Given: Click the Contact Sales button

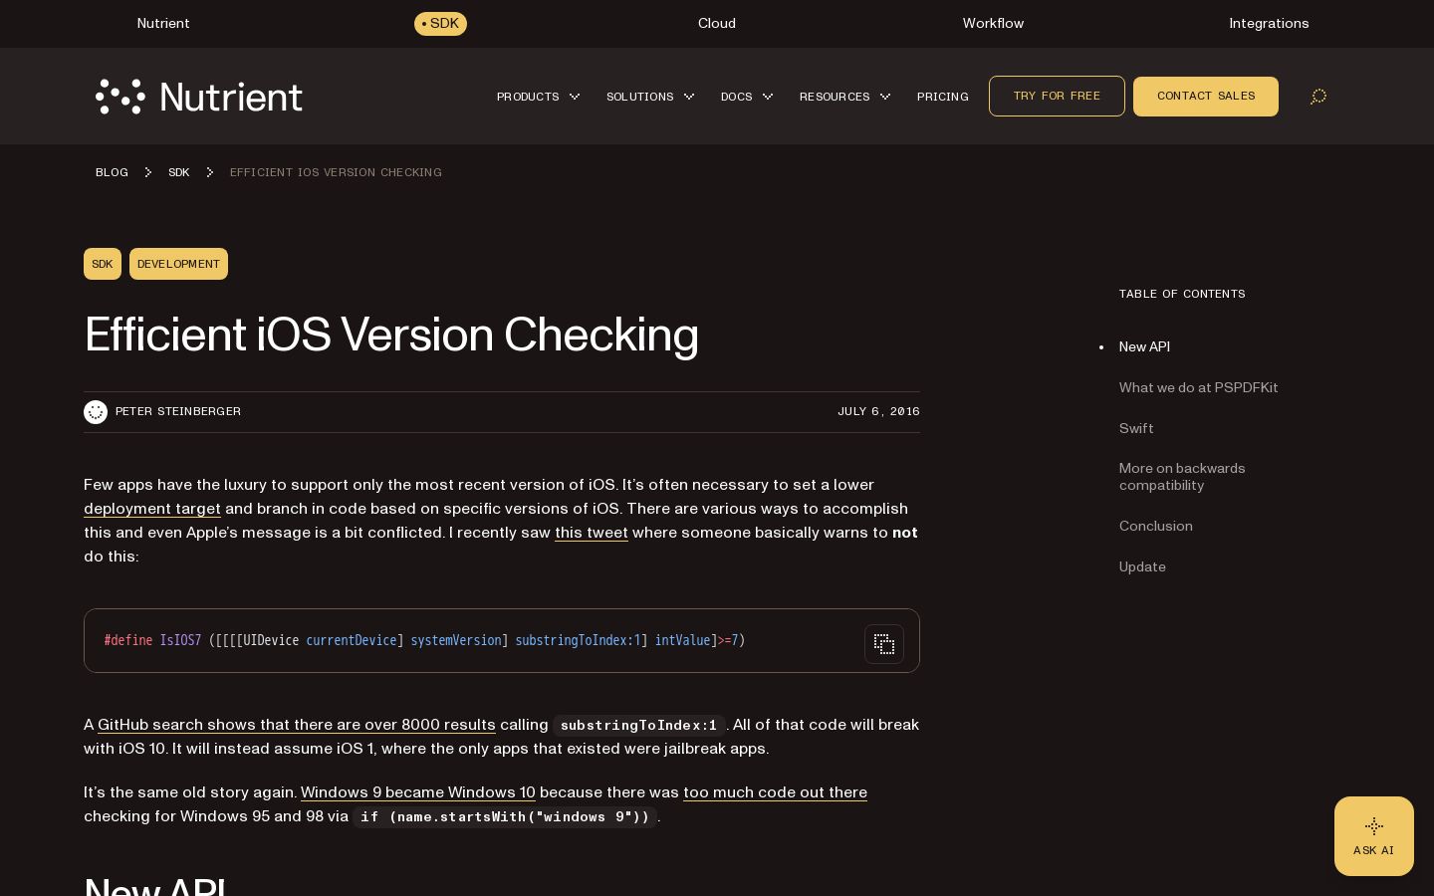Looking at the screenshot, I should tap(1206, 96).
